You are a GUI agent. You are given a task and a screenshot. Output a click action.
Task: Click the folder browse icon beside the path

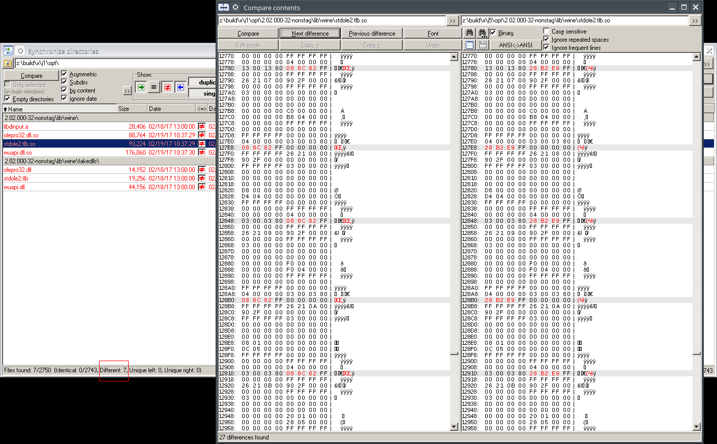pos(8,64)
